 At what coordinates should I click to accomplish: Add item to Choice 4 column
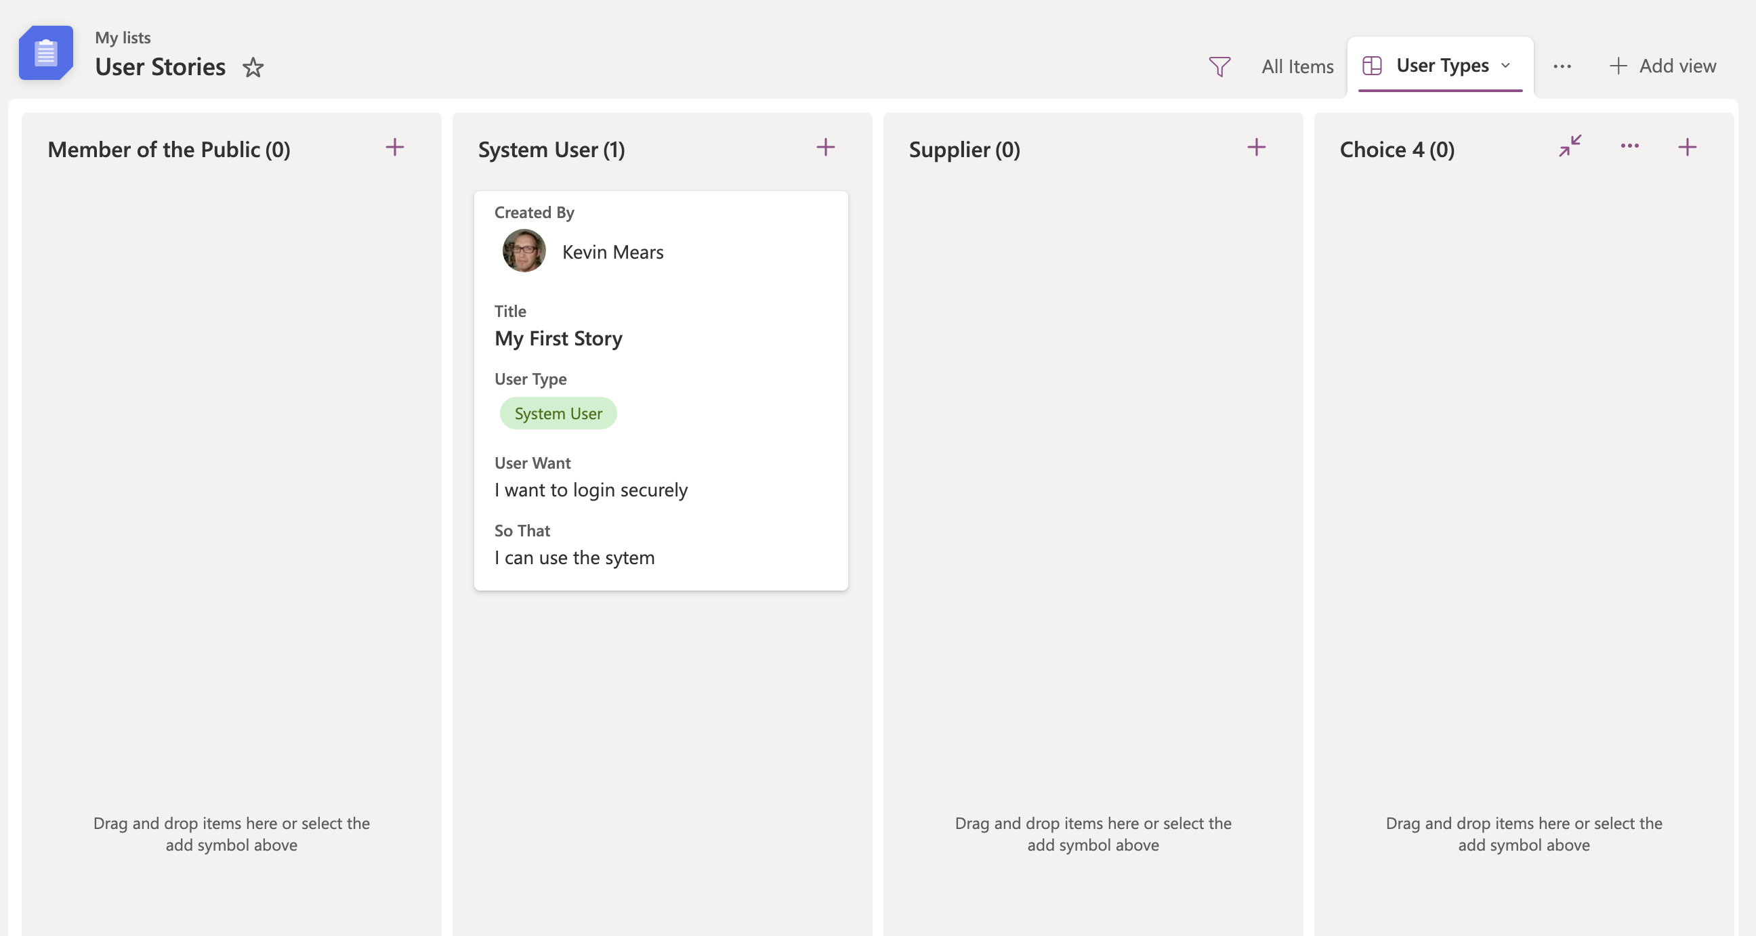pos(1687,147)
